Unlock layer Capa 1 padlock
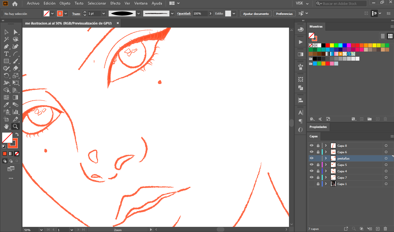394x232 pixels. click(318, 184)
